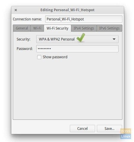This screenshot has height=142, width=134.
Task: Close the Editing Personal_Wi-Fi_Hotspot dialog
Action: (16, 10)
